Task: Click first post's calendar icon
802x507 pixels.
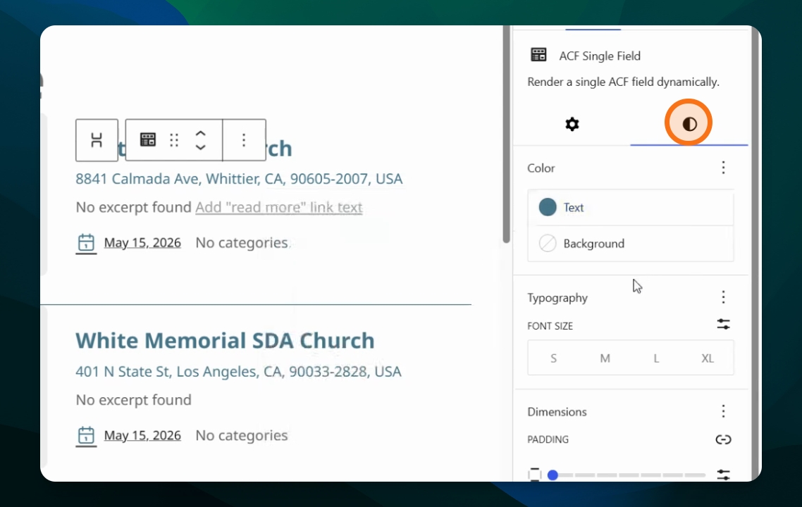Action: click(x=86, y=243)
